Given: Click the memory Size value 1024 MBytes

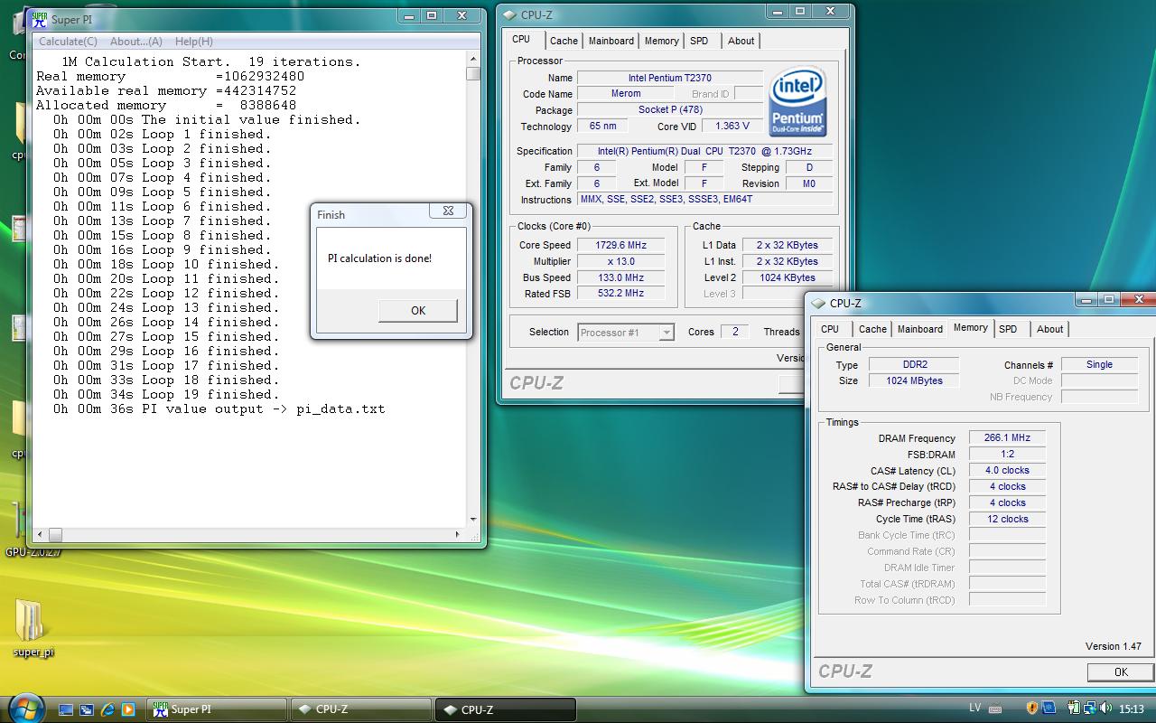Looking at the screenshot, I should pyautogui.click(x=915, y=380).
